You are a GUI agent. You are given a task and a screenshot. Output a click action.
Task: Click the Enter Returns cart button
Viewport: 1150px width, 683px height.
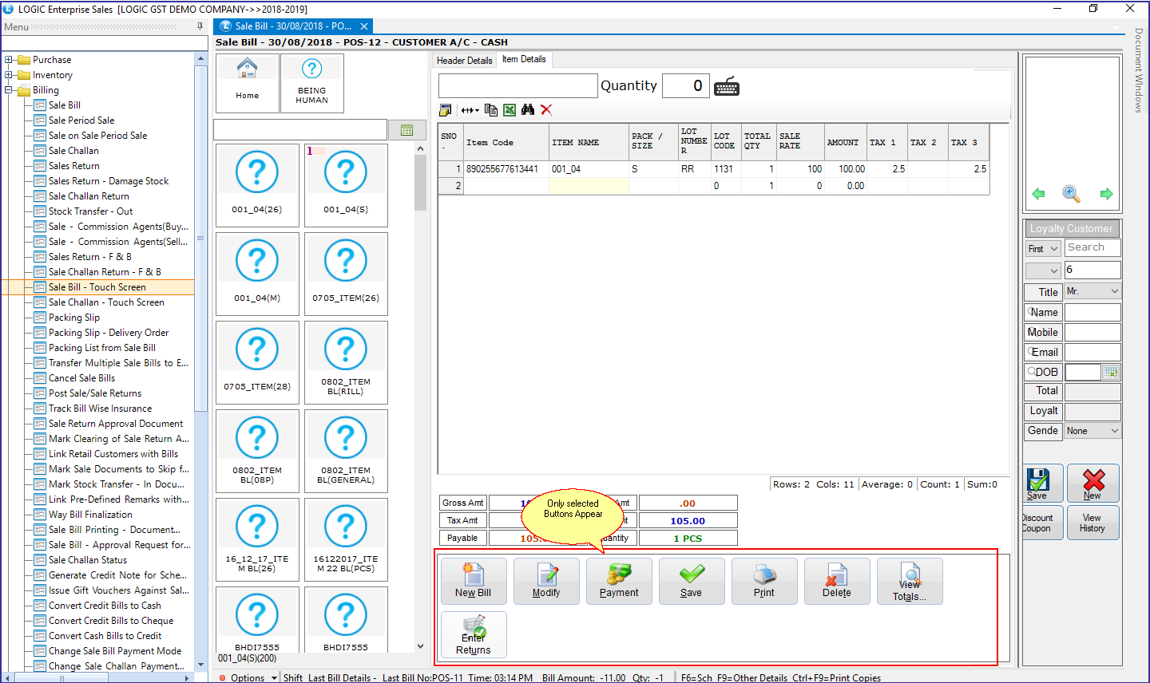point(474,634)
